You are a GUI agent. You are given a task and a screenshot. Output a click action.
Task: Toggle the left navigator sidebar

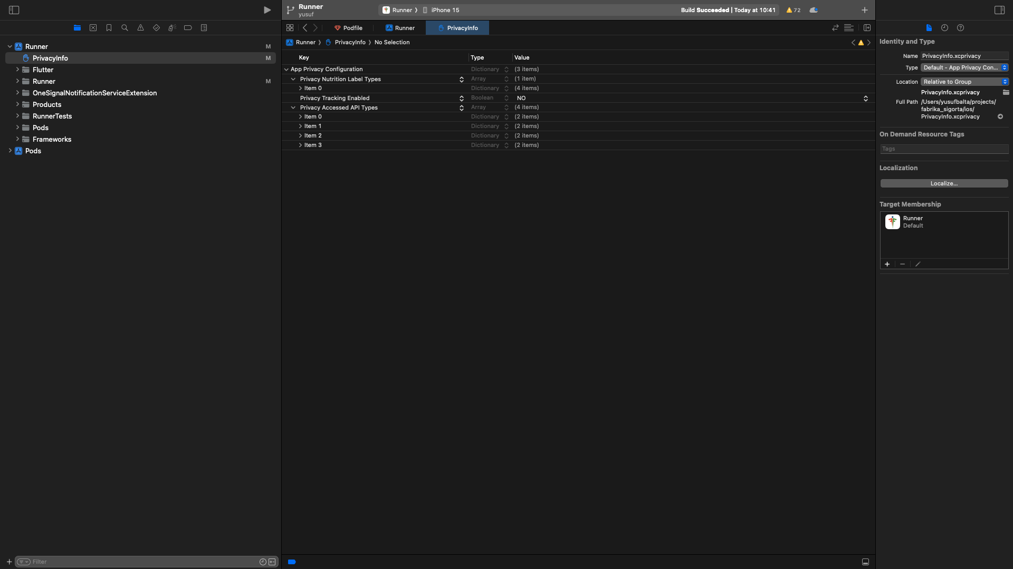pos(14,10)
